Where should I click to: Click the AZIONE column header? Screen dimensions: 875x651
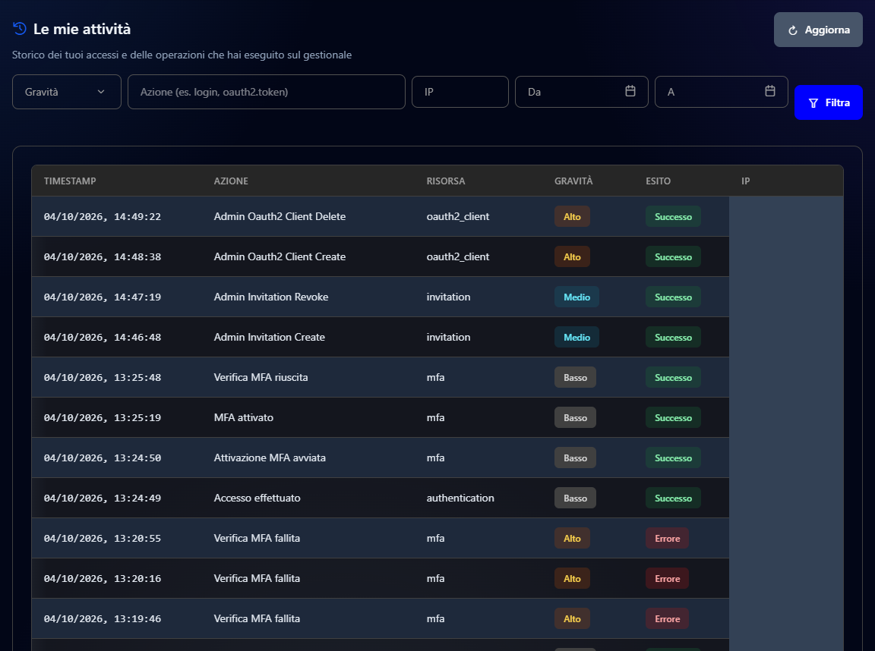tap(231, 181)
